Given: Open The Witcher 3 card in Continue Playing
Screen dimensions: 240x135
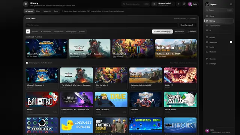Looking at the screenshot, I should click(x=89, y=49).
